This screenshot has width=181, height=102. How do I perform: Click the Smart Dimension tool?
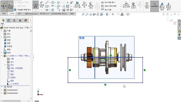[x=42, y=5]
